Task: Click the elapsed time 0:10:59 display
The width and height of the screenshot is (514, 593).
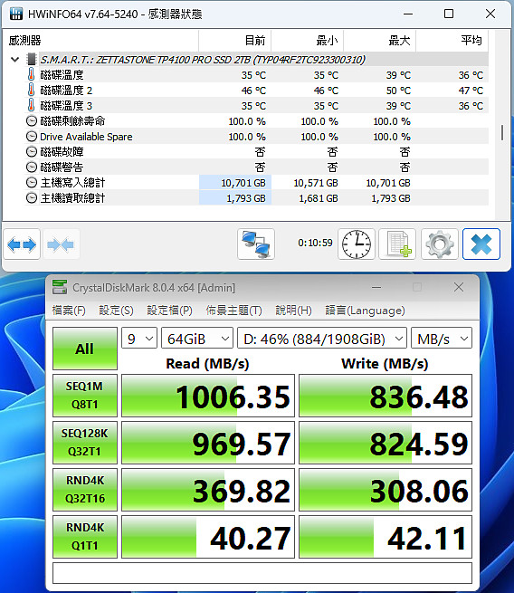Action: click(x=315, y=243)
